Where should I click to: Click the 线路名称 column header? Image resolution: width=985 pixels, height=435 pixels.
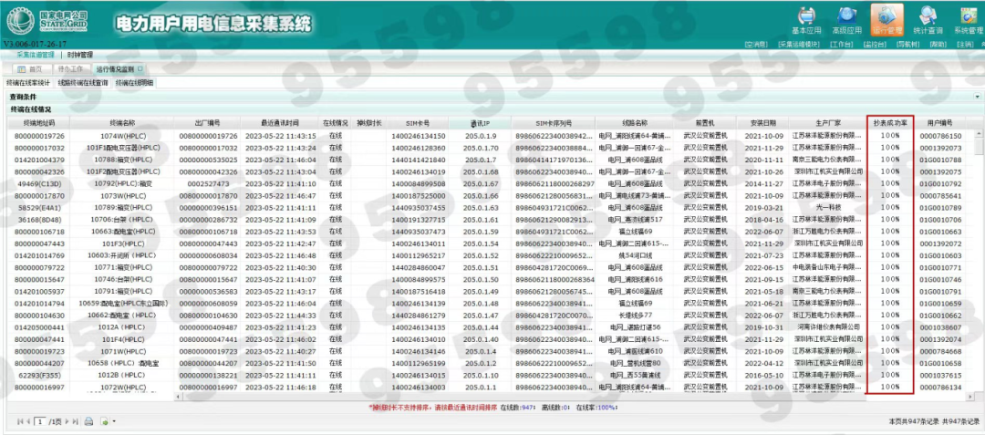pos(635,123)
